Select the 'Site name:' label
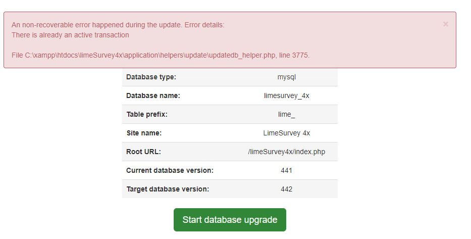The image size is (471, 239). (144, 133)
